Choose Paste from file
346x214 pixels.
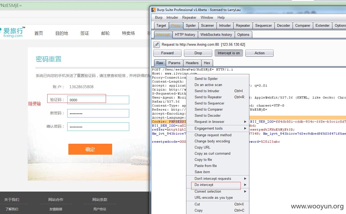[x=218, y=166]
